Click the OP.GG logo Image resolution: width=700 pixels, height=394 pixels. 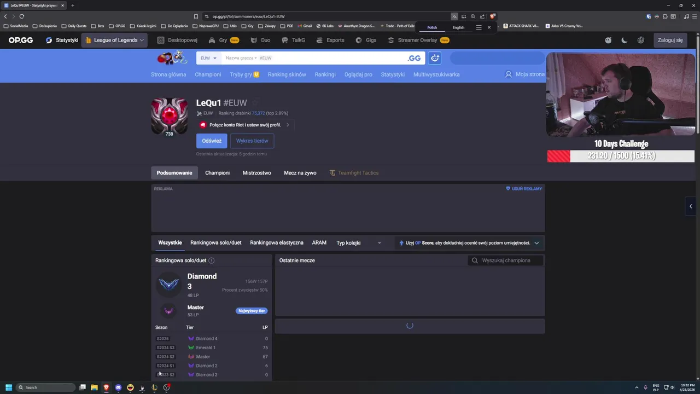20,40
